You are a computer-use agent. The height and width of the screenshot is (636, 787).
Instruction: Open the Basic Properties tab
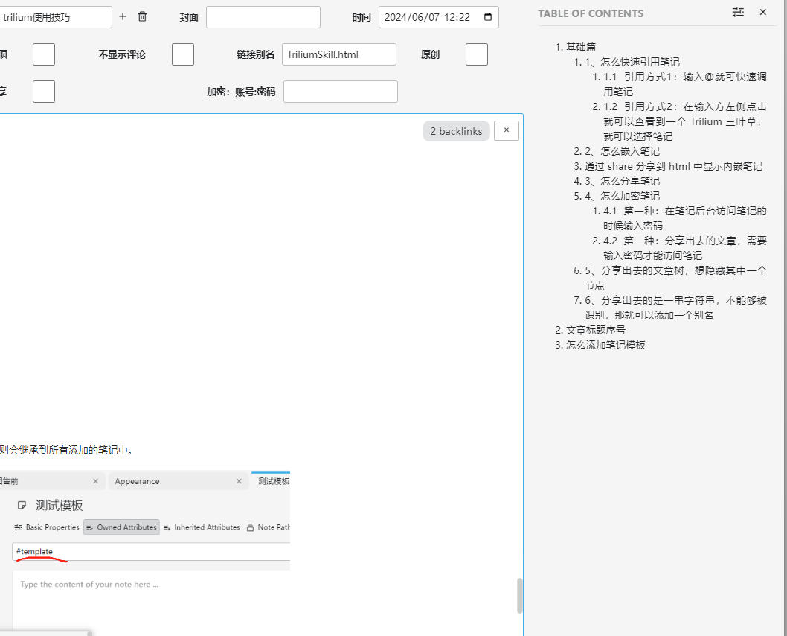47,527
